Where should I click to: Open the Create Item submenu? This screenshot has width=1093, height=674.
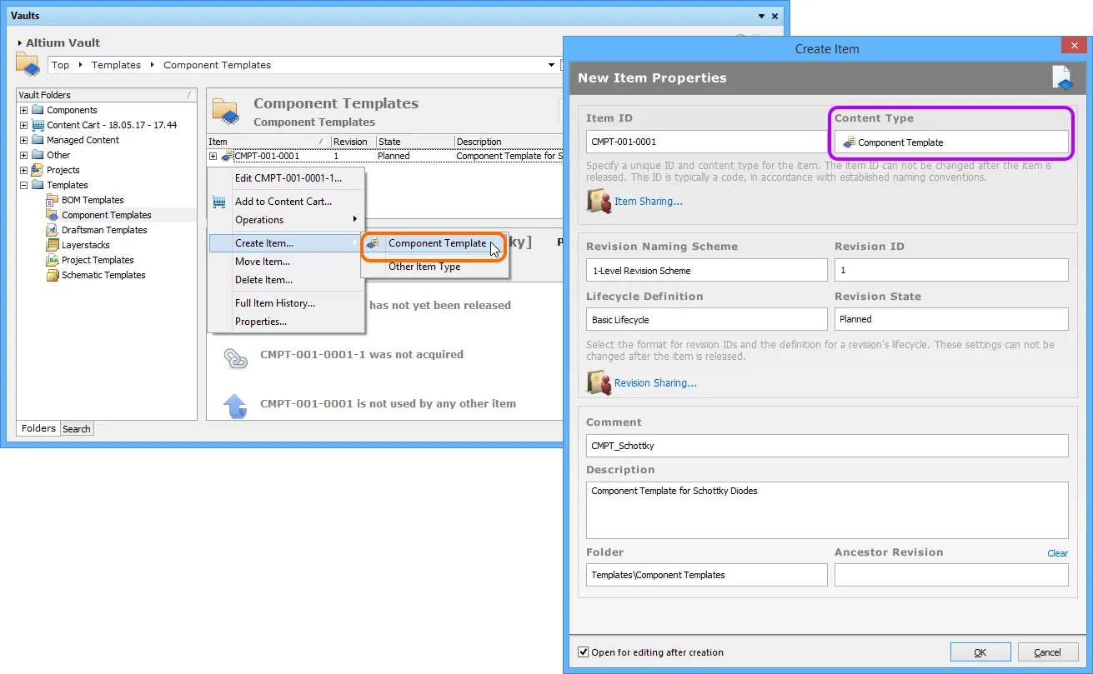coord(286,243)
